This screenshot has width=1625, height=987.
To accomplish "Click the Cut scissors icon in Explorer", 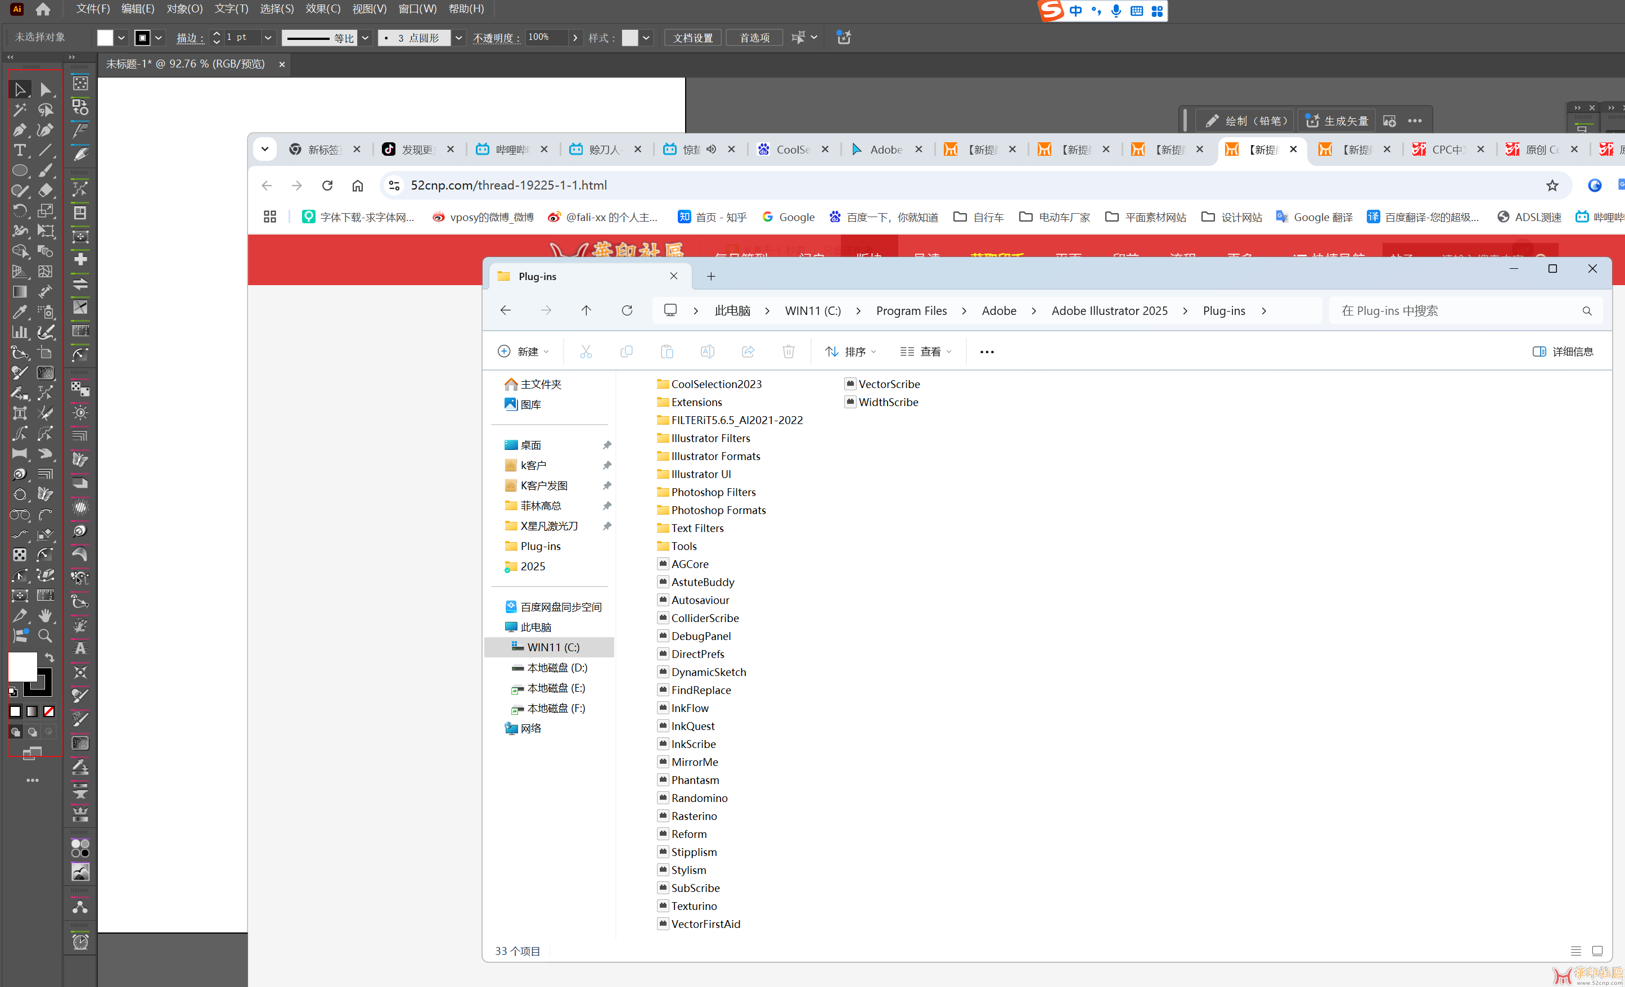I will pos(586,351).
